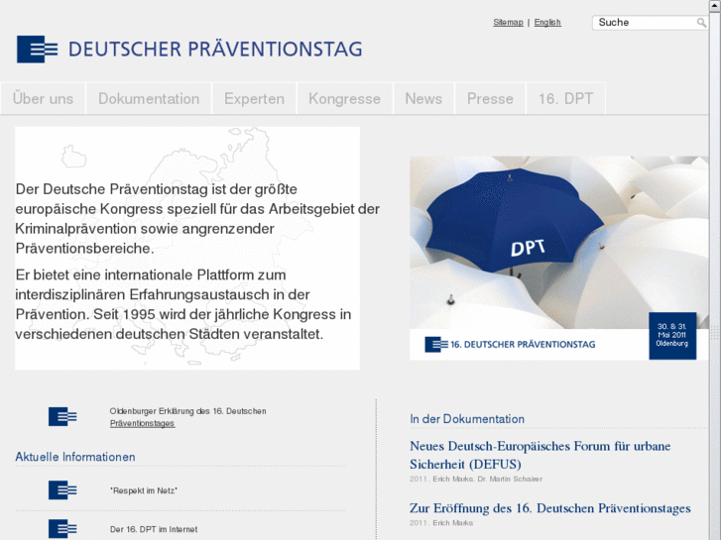Open the Experten menu

(254, 99)
